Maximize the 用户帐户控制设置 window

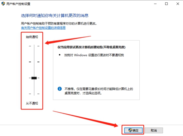click(x=166, y=4)
